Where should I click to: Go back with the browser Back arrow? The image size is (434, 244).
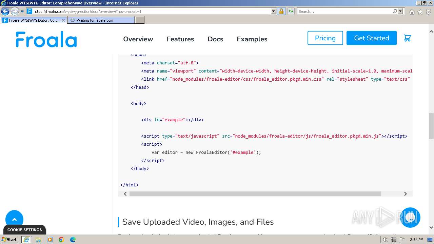(5, 11)
